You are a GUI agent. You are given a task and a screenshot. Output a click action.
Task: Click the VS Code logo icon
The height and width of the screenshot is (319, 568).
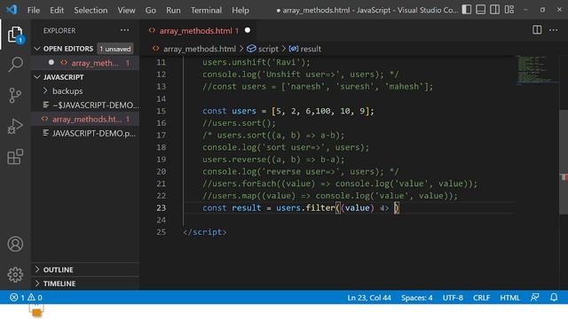12,10
